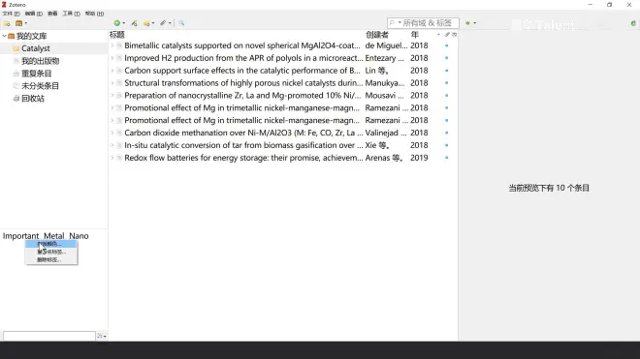
Task: Open the New Library dropdown arrow
Action: (26, 23)
